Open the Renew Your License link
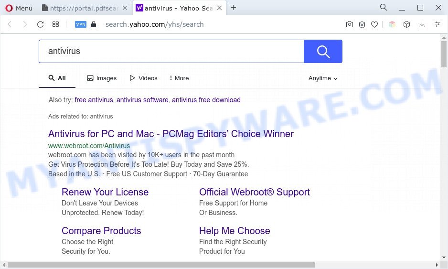This screenshot has height=269, width=448. click(105, 192)
